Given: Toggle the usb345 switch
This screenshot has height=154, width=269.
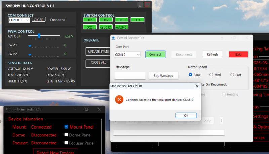Looking at the screenshot, I should 121,27.
